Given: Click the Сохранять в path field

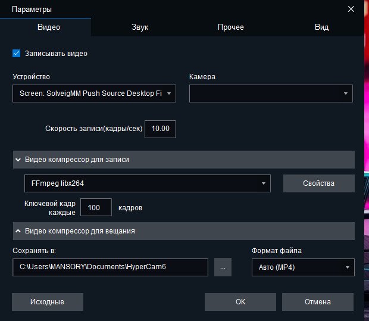Looking at the screenshot, I should (x=110, y=267).
